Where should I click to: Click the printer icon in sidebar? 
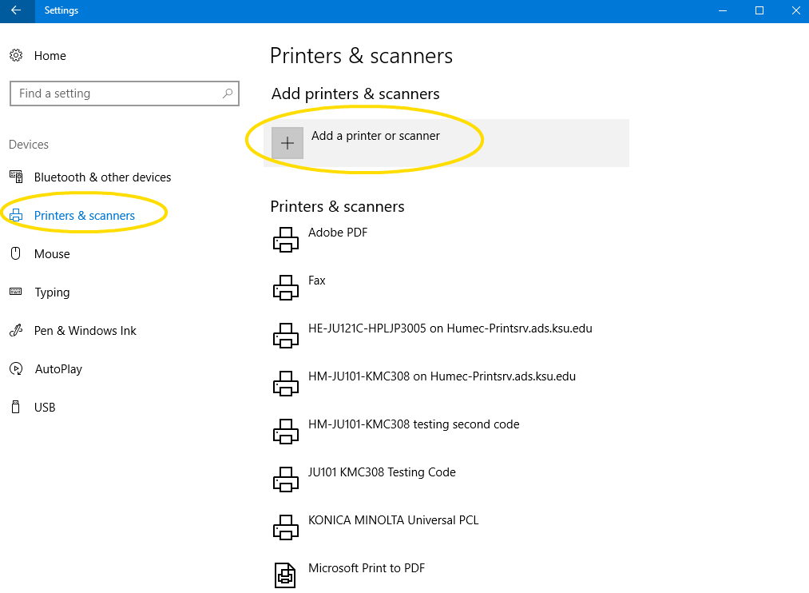[x=16, y=215]
